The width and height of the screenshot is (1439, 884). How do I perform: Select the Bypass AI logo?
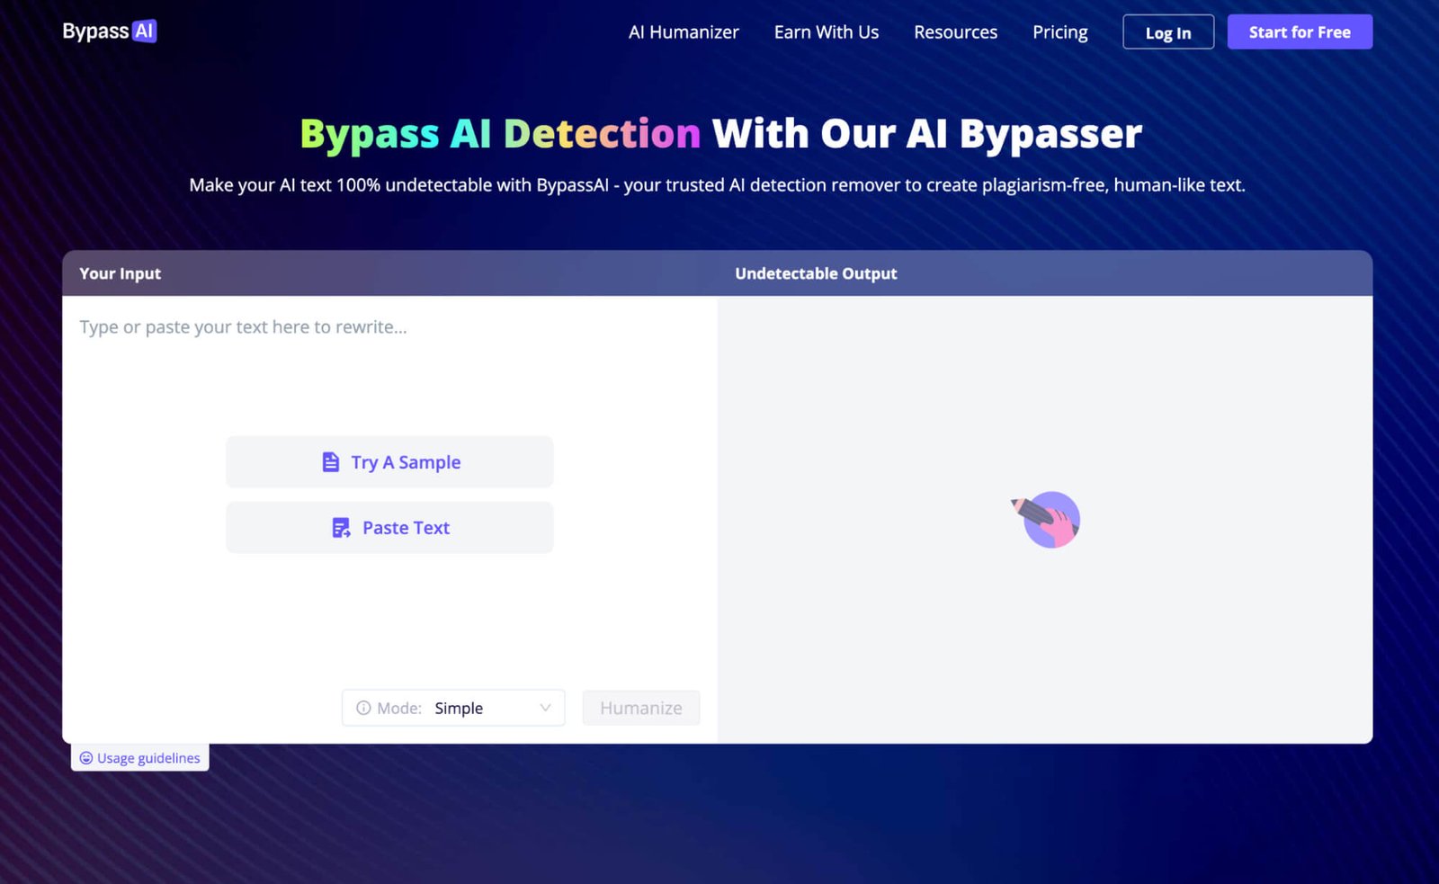(108, 31)
